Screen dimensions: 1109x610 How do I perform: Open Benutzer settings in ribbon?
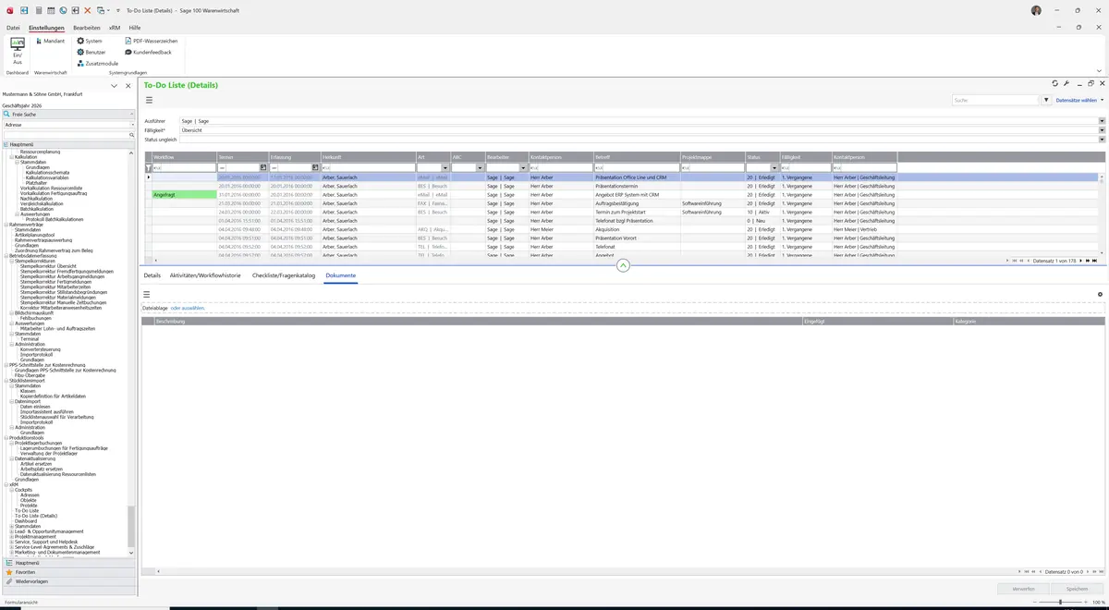(x=91, y=52)
